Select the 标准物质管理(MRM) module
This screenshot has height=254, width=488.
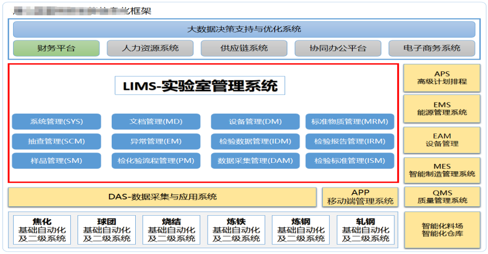(350, 122)
